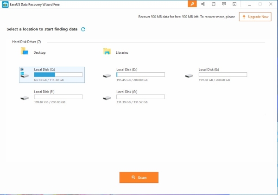Select the Desktop folder icon

click(25, 51)
